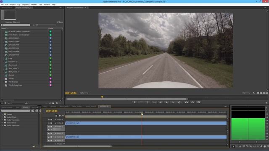269x151 pixels.
Task: Select the Razor tool in Tools panel
Action: point(251,146)
